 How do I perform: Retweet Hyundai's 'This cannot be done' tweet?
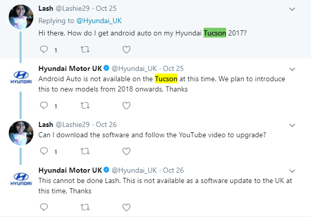tap(85, 207)
